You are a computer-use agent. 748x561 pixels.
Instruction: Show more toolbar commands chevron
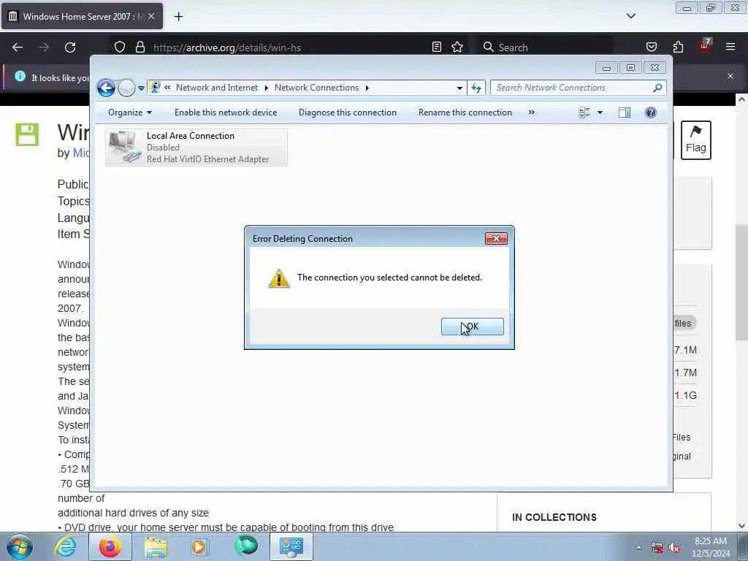coord(532,112)
